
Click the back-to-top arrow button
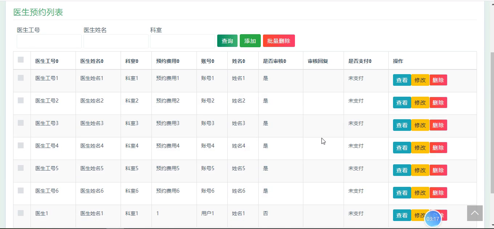pyautogui.click(x=475, y=213)
